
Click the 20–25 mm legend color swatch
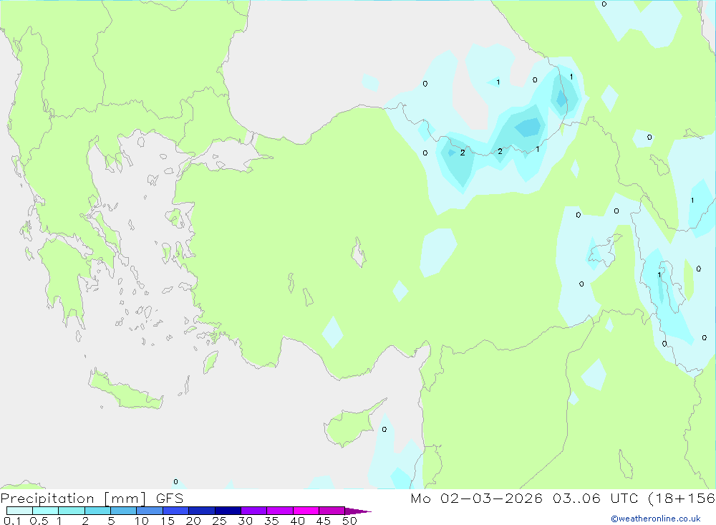tap(202, 511)
